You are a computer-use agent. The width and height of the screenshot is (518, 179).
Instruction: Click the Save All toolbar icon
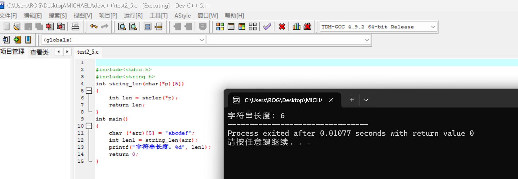[x=39, y=27]
